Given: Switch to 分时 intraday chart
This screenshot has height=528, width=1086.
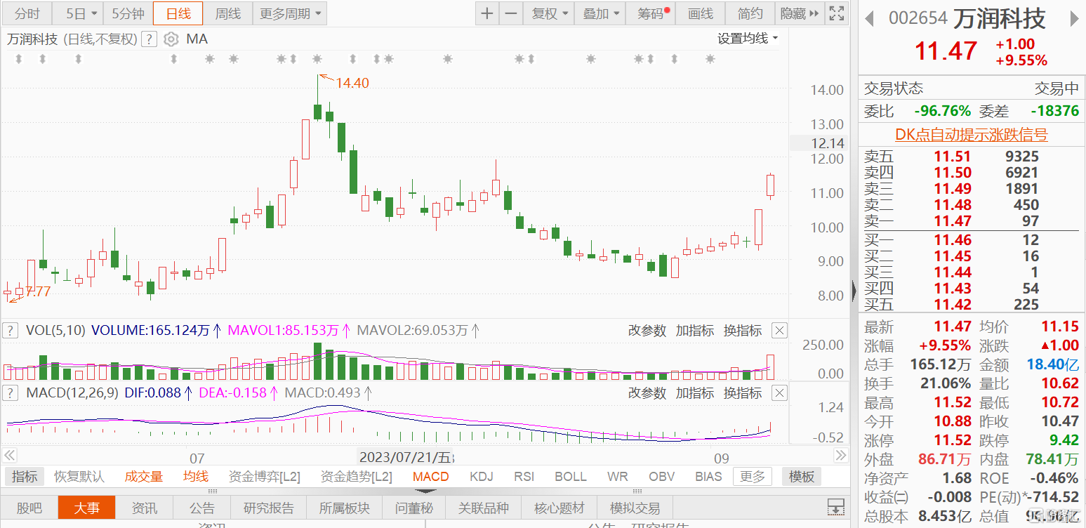Looking at the screenshot, I should [x=27, y=13].
